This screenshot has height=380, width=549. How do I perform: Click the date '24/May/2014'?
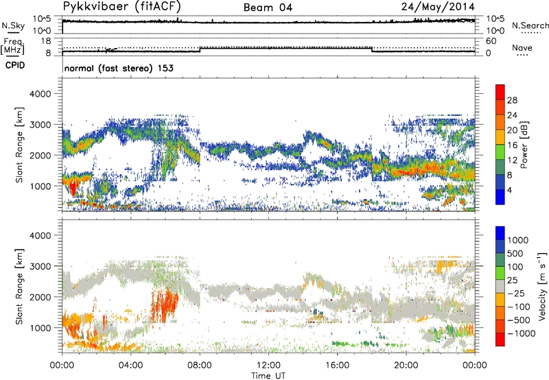coord(438,7)
